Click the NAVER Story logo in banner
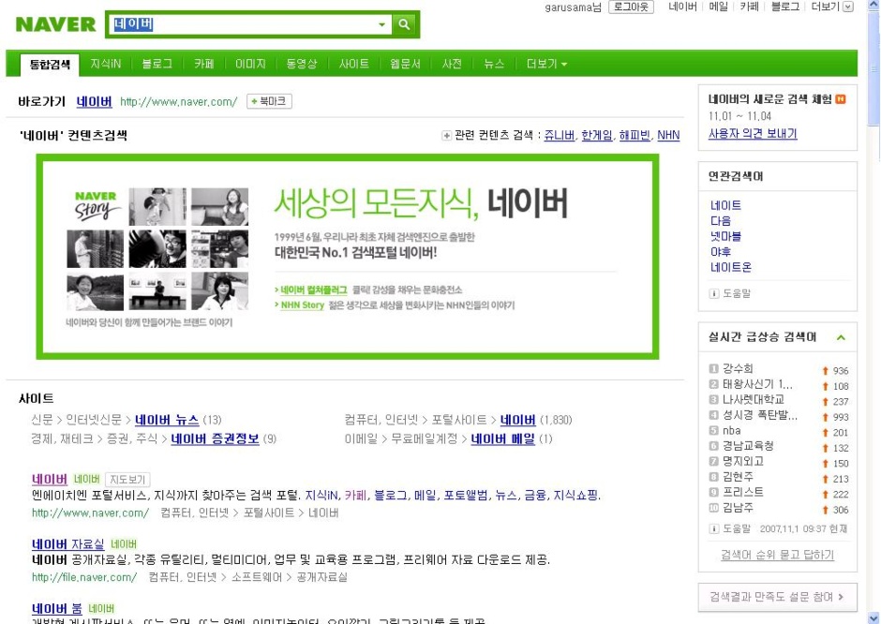 tap(97, 205)
